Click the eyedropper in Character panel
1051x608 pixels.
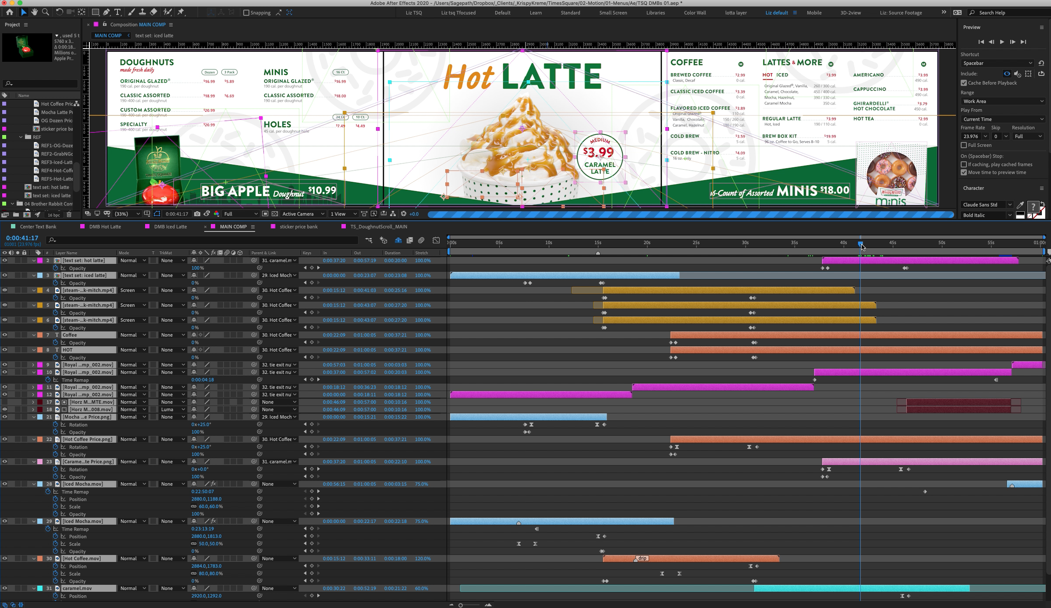[x=1020, y=205]
